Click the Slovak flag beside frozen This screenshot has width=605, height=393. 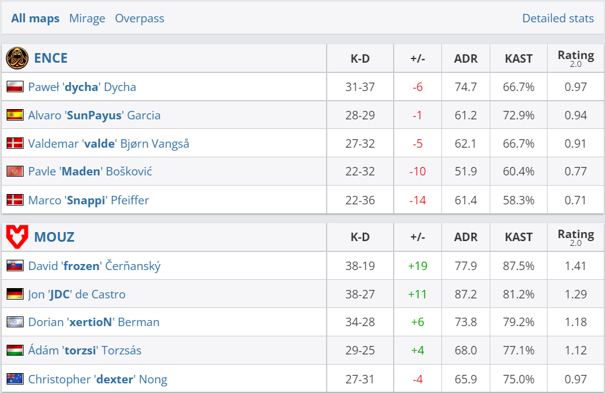point(15,266)
